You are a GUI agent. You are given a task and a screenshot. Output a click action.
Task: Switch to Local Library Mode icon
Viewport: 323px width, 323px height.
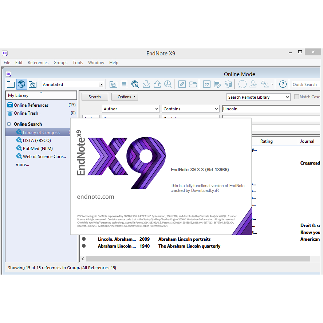pyautogui.click(x=11, y=84)
